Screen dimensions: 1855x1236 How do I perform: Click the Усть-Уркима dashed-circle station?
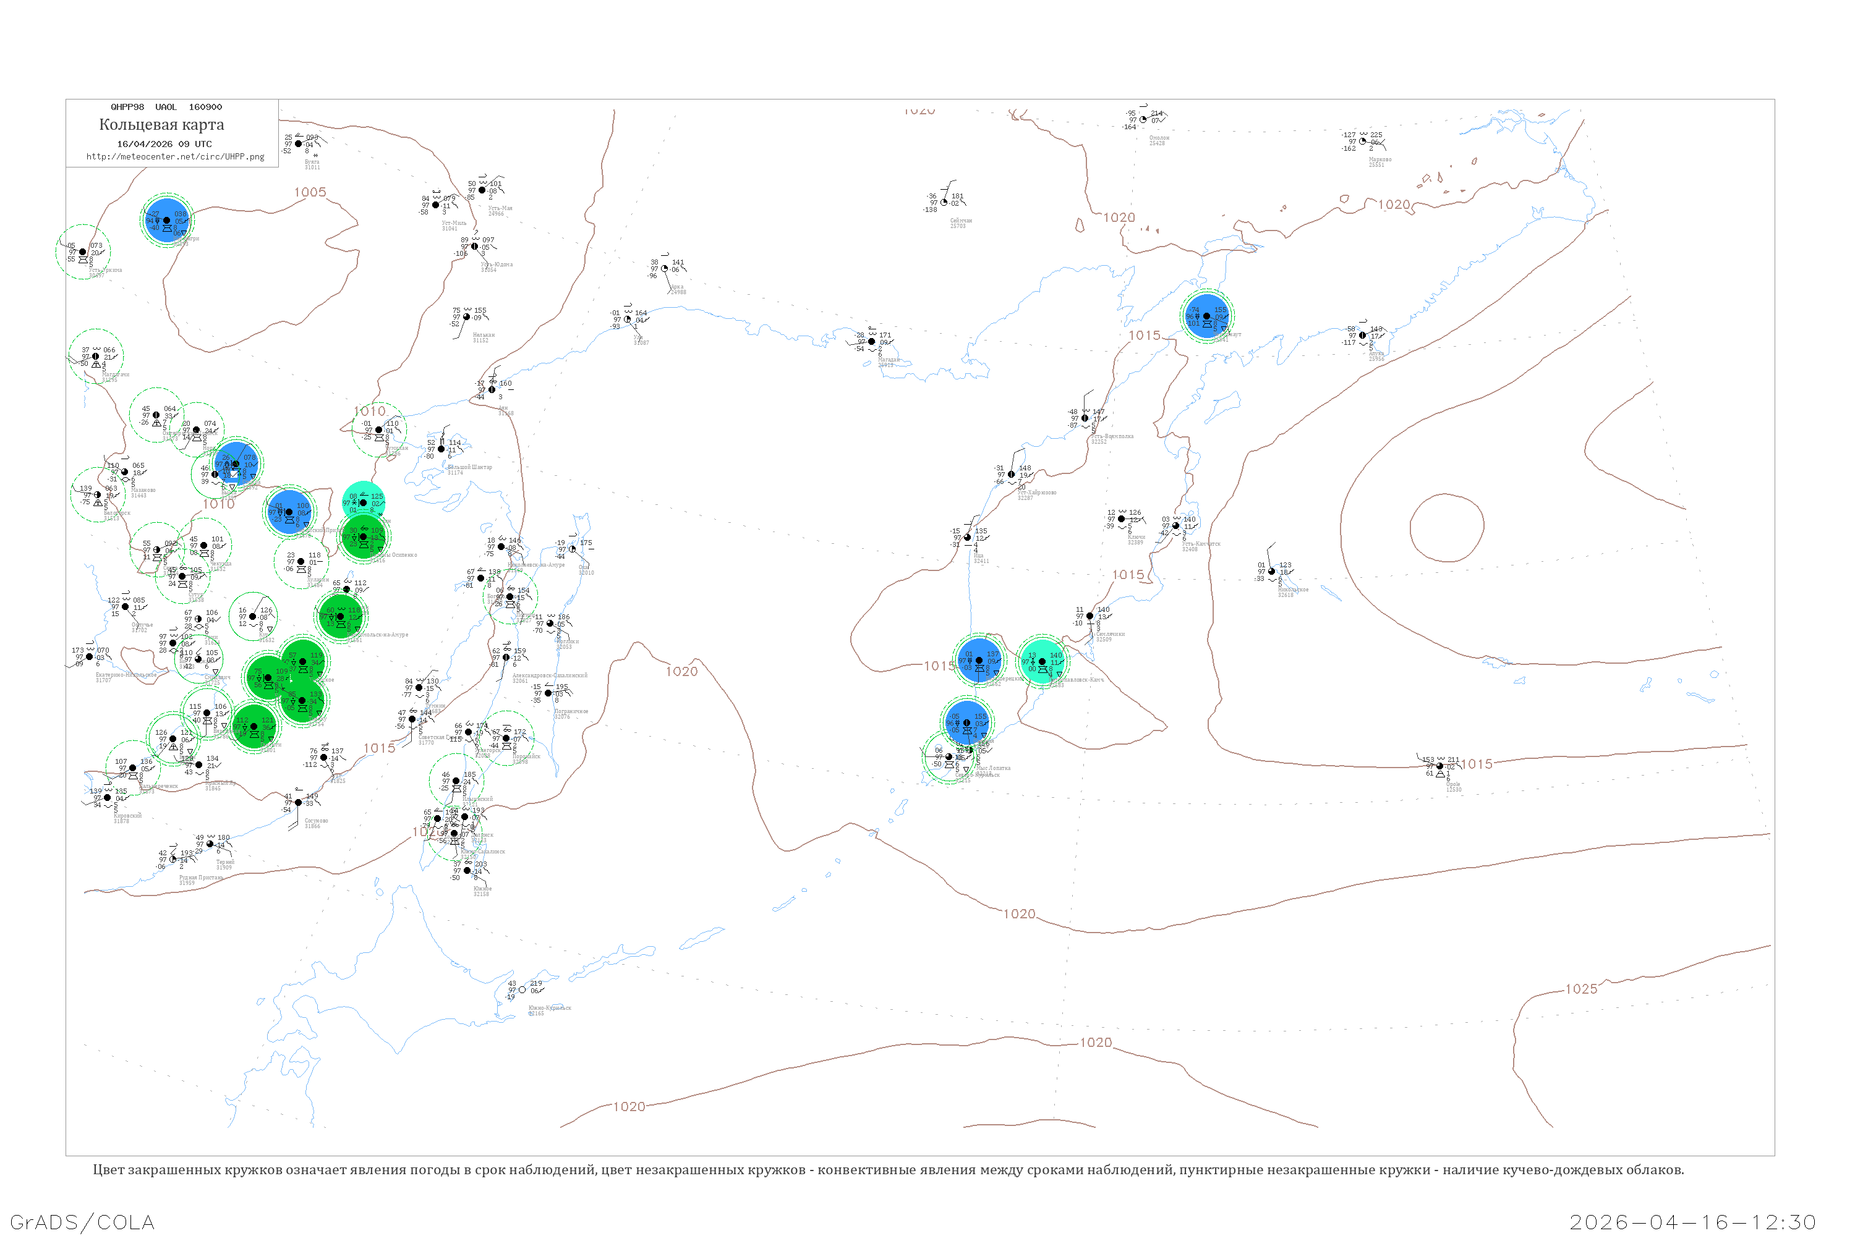click(83, 252)
